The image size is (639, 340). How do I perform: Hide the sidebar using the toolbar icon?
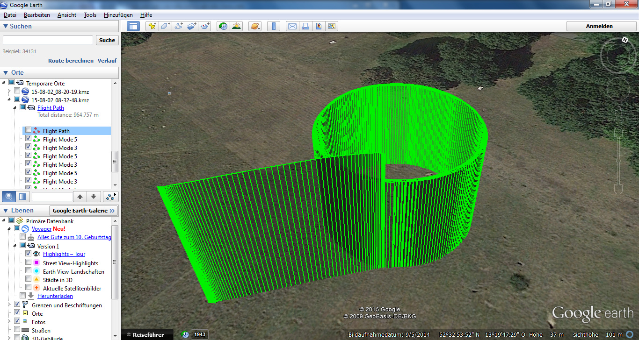click(133, 26)
